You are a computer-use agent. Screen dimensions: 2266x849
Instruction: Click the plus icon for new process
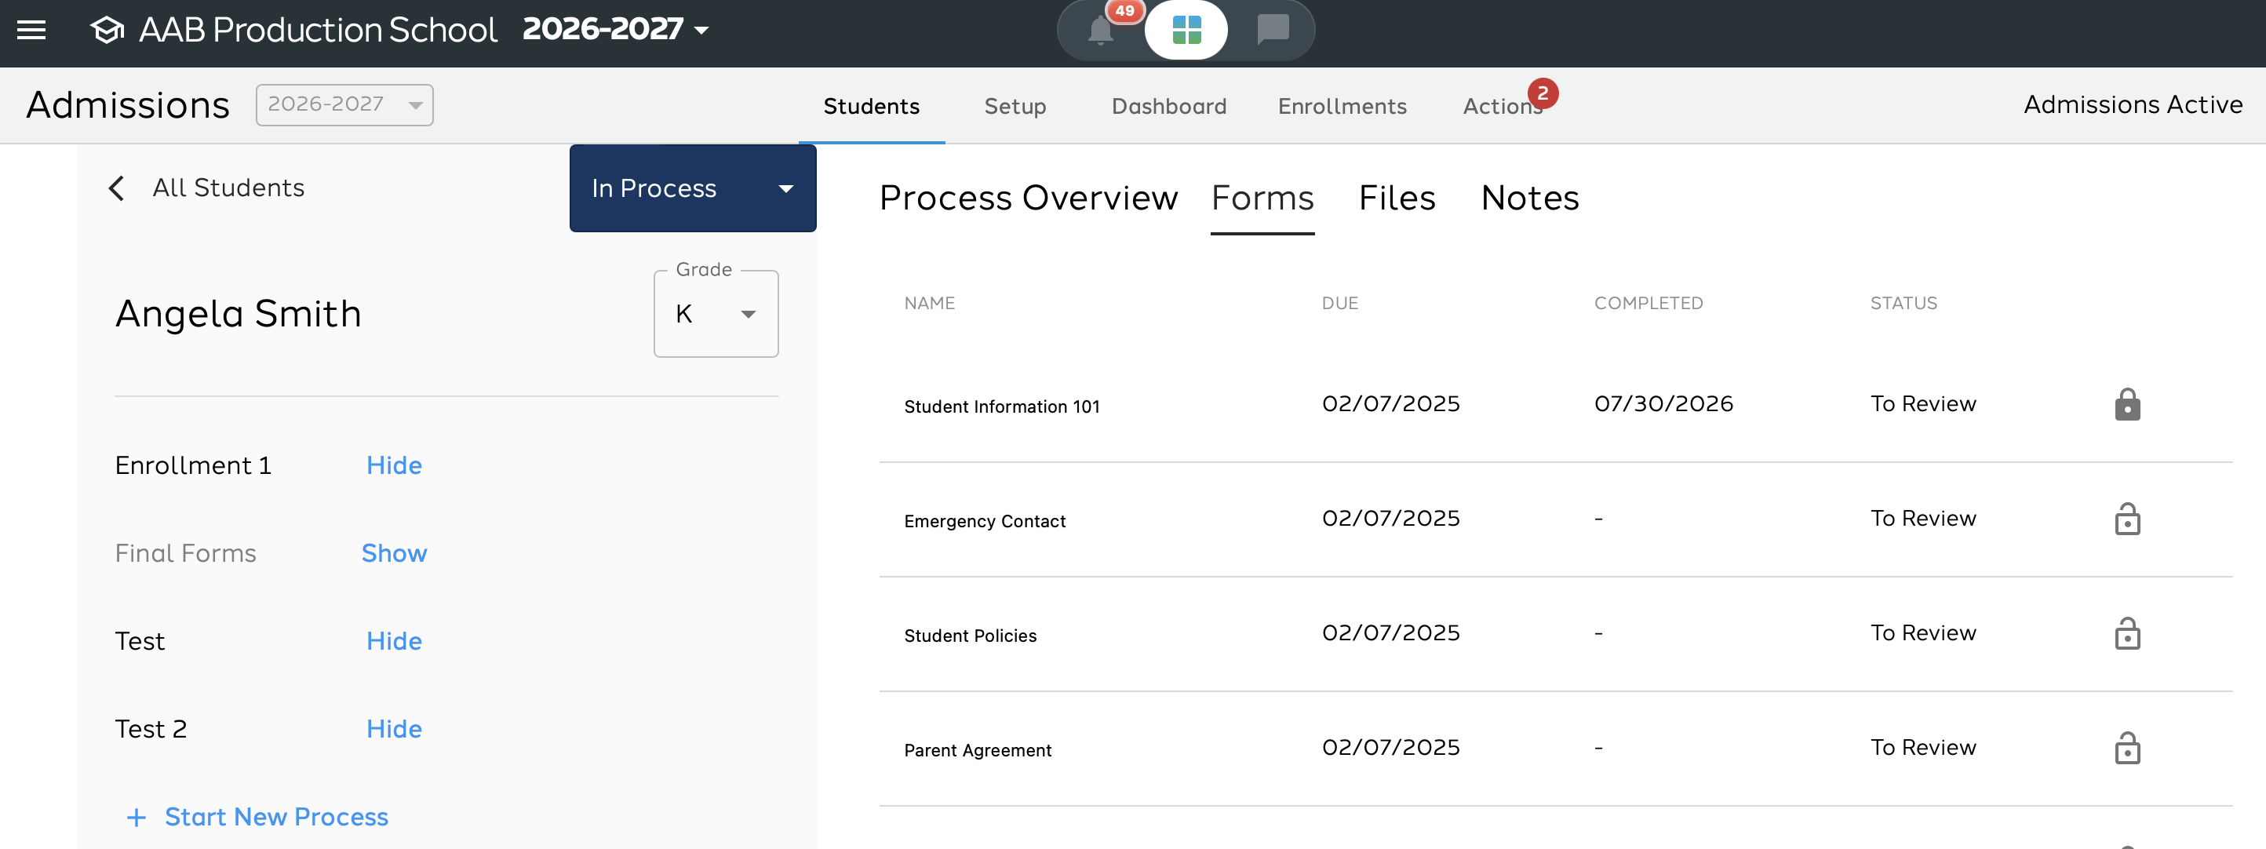137,818
